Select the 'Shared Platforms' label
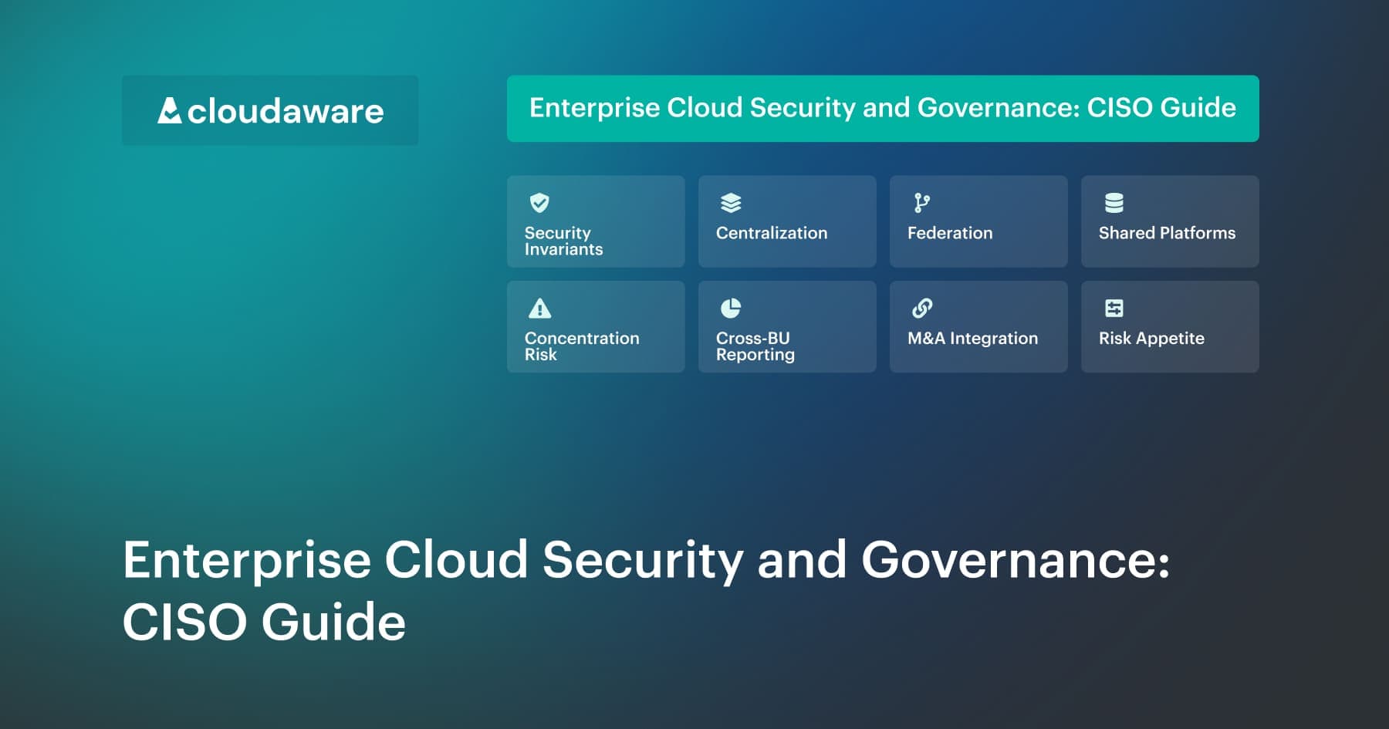The image size is (1389, 729). click(1167, 233)
